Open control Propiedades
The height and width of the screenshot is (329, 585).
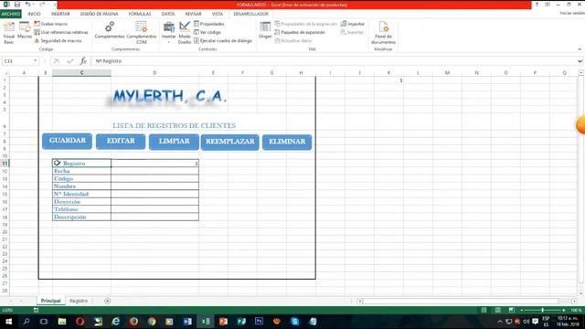(x=209, y=24)
